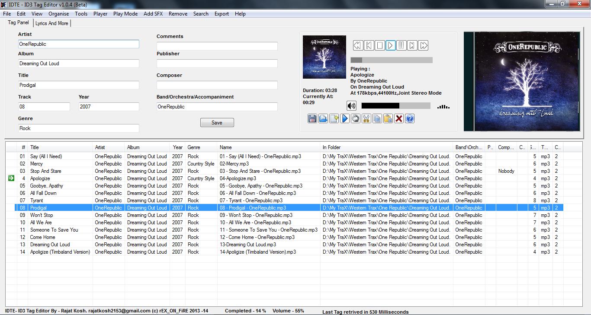The width and height of the screenshot is (591, 315).
Task: Click the red X delete icon
Action: click(399, 118)
